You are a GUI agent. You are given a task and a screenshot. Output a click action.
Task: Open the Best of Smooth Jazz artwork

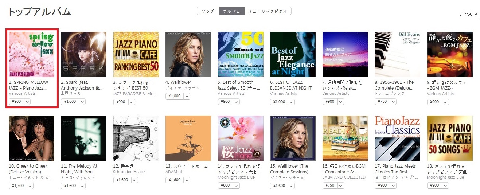[241, 54]
